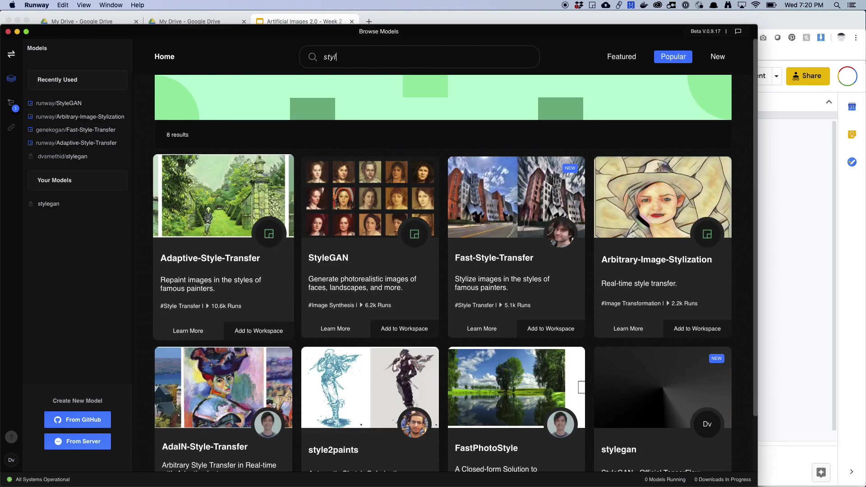Open the Dv user profile icon in sidebar
The height and width of the screenshot is (487, 866).
[11, 460]
